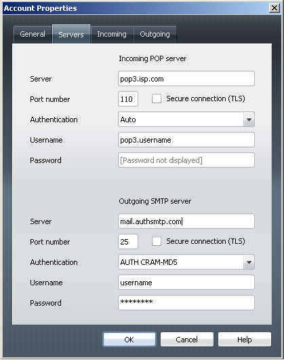
Task: Focus the incoming server field pop3.isp.com
Action: pyautogui.click(x=186, y=79)
